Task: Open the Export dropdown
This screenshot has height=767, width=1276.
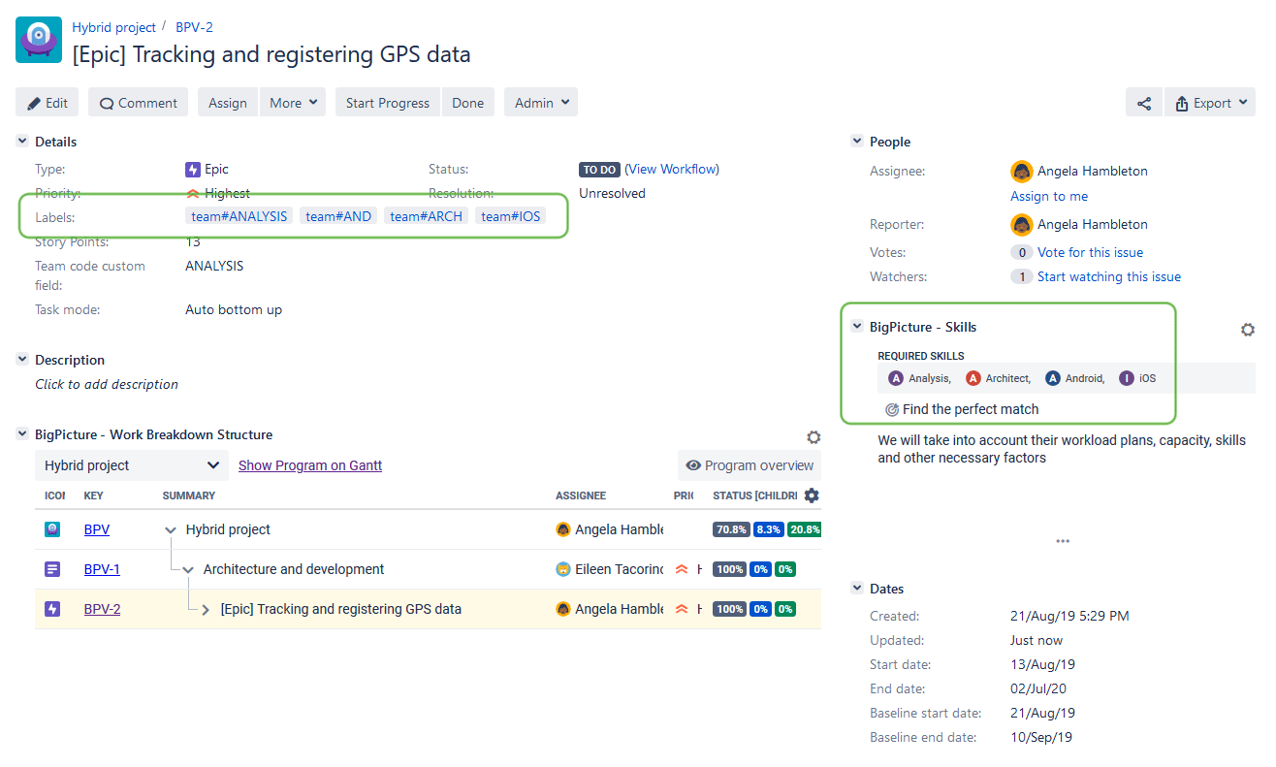Action: tap(1209, 102)
